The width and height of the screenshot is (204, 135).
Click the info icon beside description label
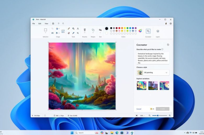click(x=162, y=49)
